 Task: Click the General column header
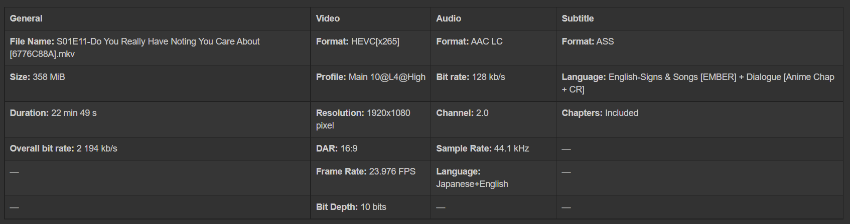click(x=26, y=18)
